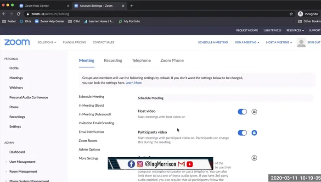The width and height of the screenshot is (321, 182).
Task: Click Request a Demo link
Action: click(x=247, y=30)
